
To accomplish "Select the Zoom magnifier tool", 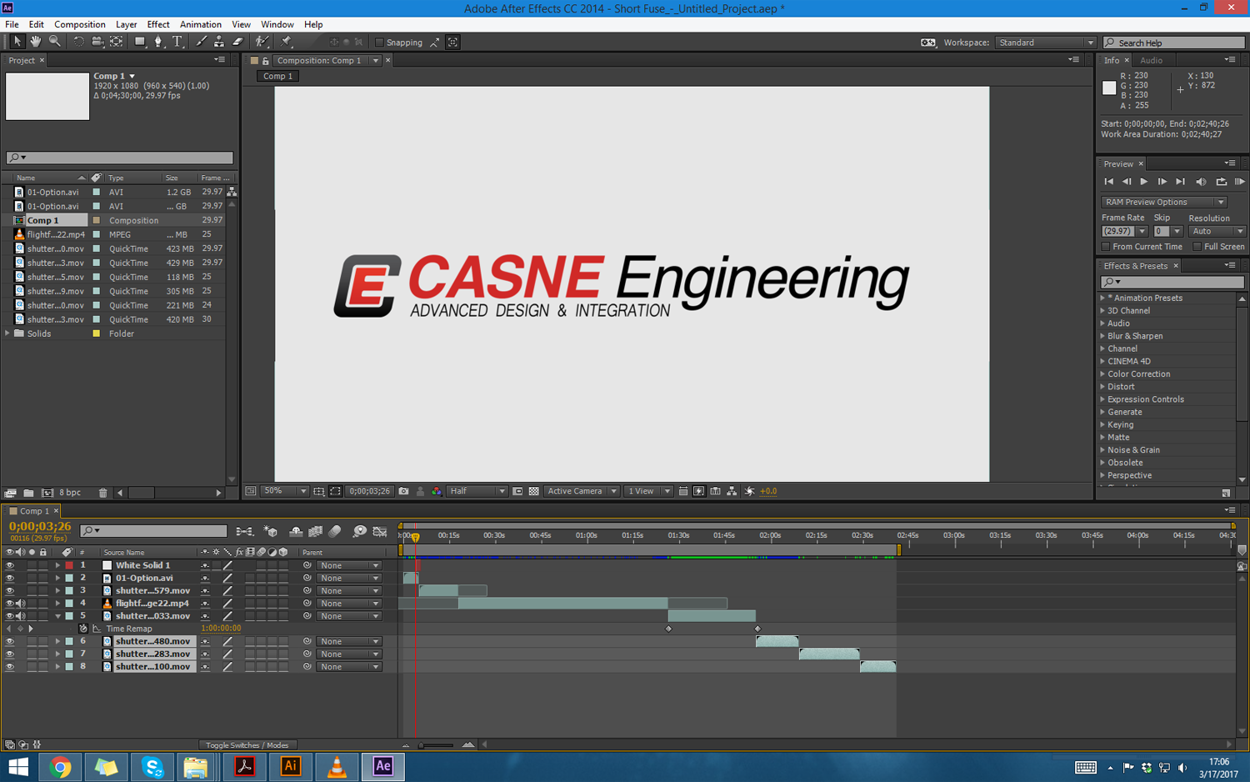I will click(x=55, y=42).
